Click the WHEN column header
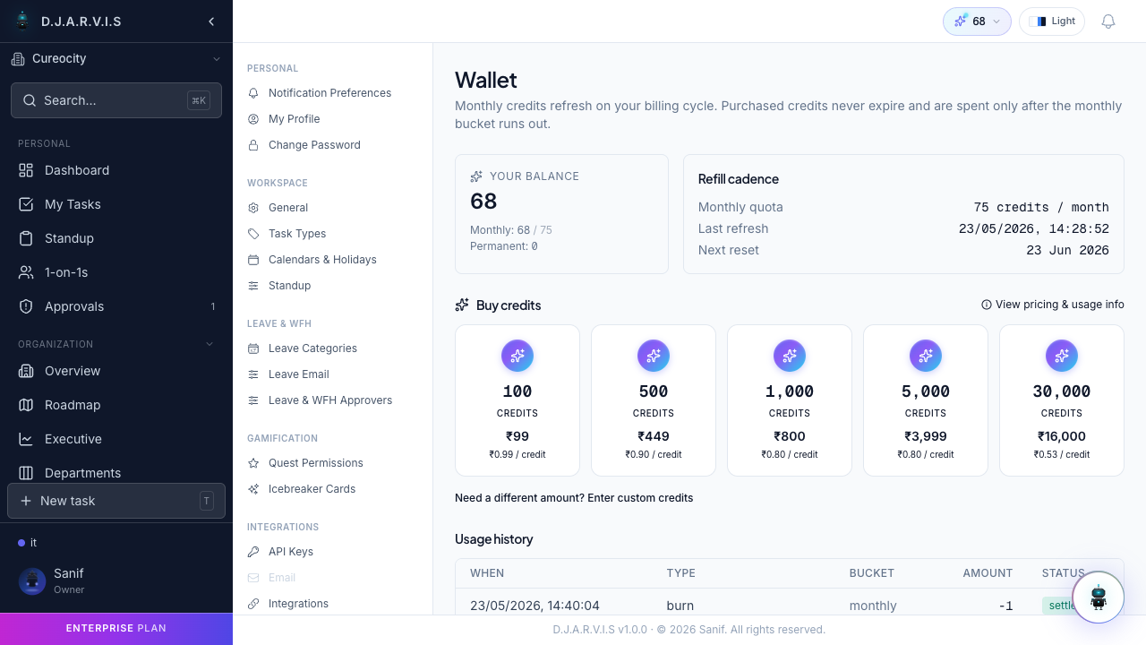This screenshot has width=1146, height=645. [x=487, y=573]
